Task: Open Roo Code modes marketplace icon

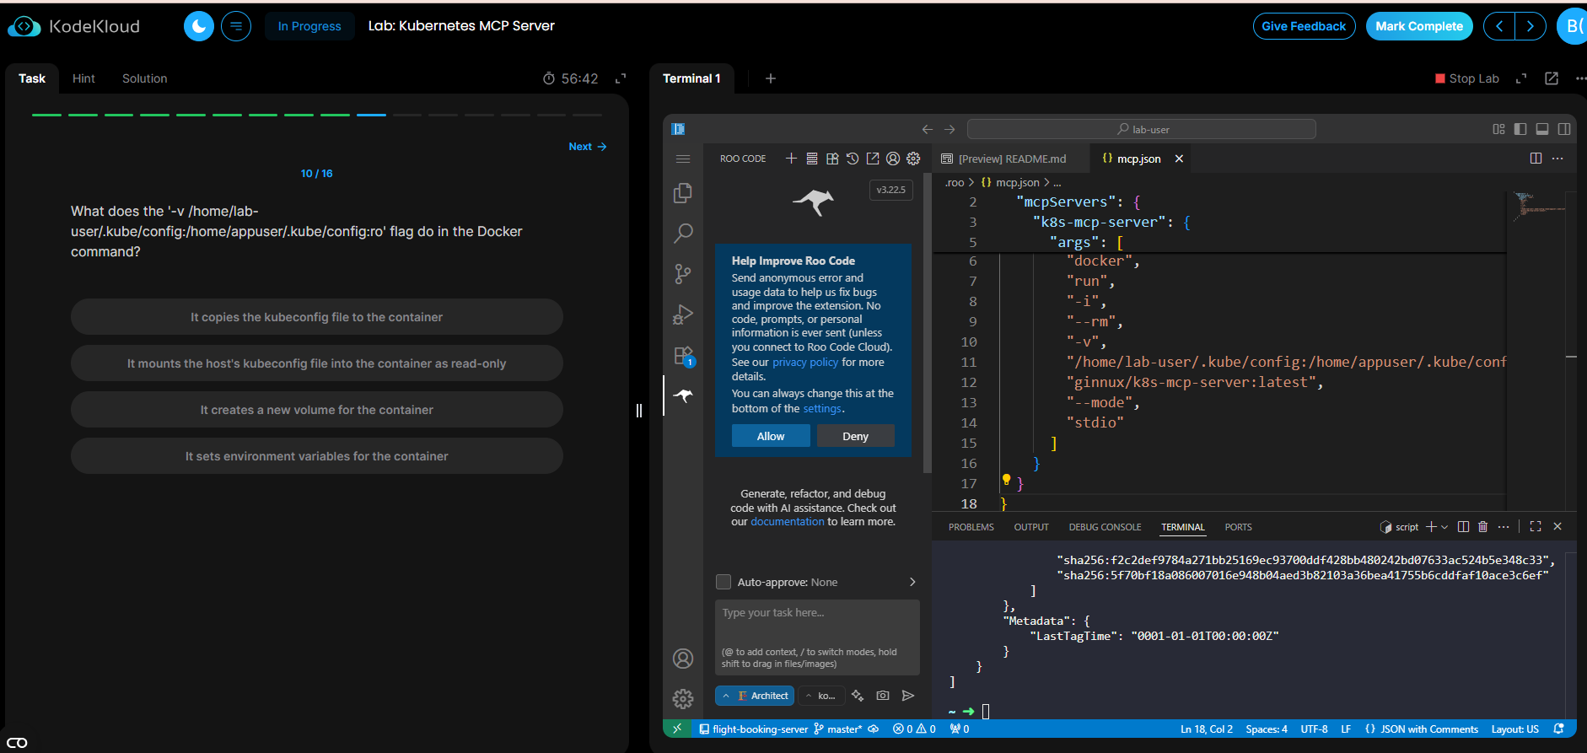Action: (x=832, y=159)
